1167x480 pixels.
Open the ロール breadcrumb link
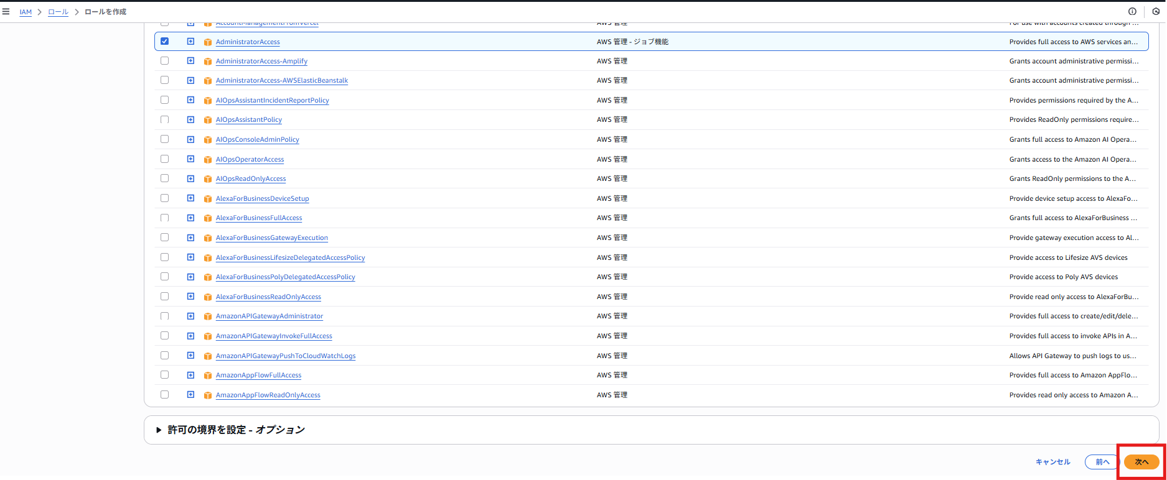coord(58,12)
